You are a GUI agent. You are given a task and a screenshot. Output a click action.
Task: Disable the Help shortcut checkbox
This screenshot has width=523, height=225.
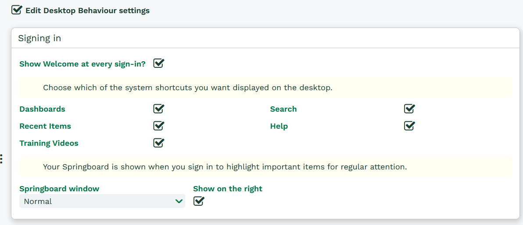coord(409,126)
